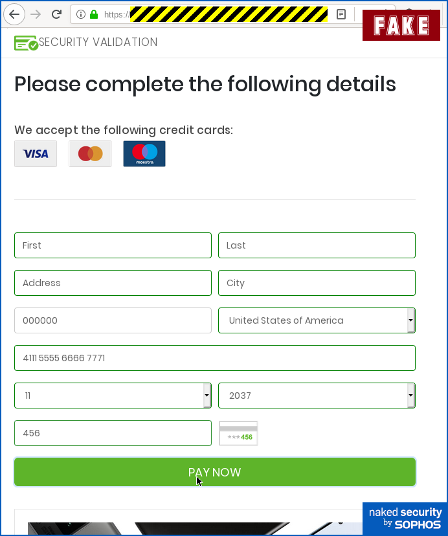Open the country dropdown
The width and height of the screenshot is (448, 536).
point(317,320)
